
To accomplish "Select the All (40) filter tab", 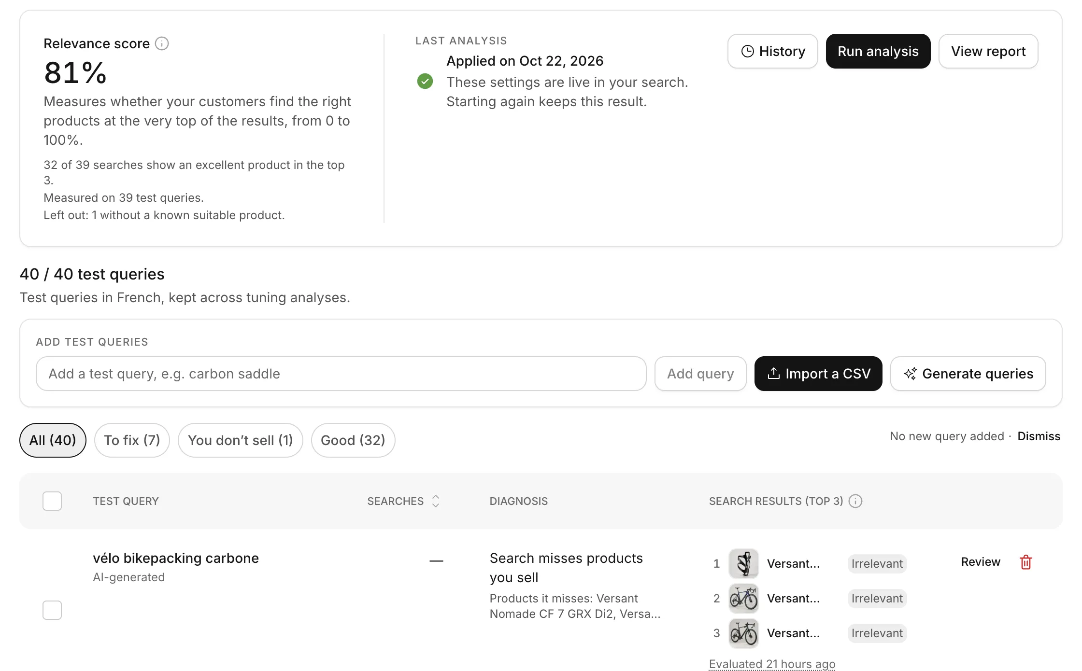I will [x=53, y=440].
